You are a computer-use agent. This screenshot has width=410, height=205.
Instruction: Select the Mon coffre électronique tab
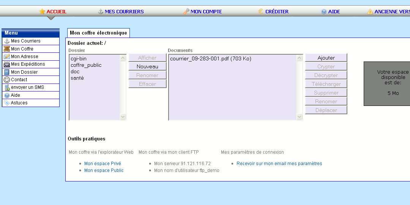click(98, 33)
